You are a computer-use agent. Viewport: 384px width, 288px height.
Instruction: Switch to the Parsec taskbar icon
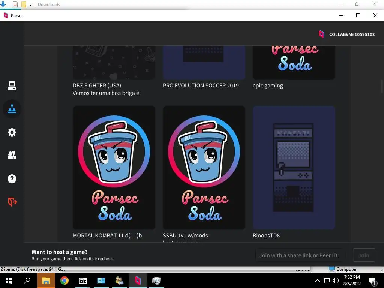[x=138, y=280]
